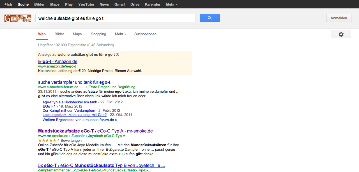Click the Google doodle logo
Viewport: 359px width, 172px height.
pyautogui.click(x=18, y=18)
